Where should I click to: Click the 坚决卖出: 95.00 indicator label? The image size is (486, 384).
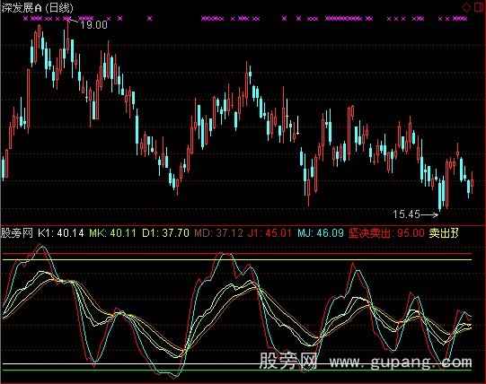[x=386, y=233]
